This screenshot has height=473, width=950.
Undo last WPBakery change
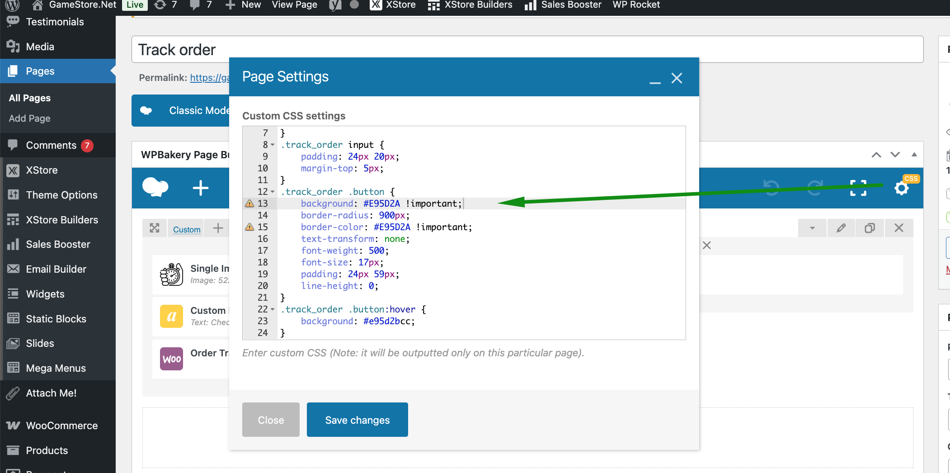tap(771, 188)
